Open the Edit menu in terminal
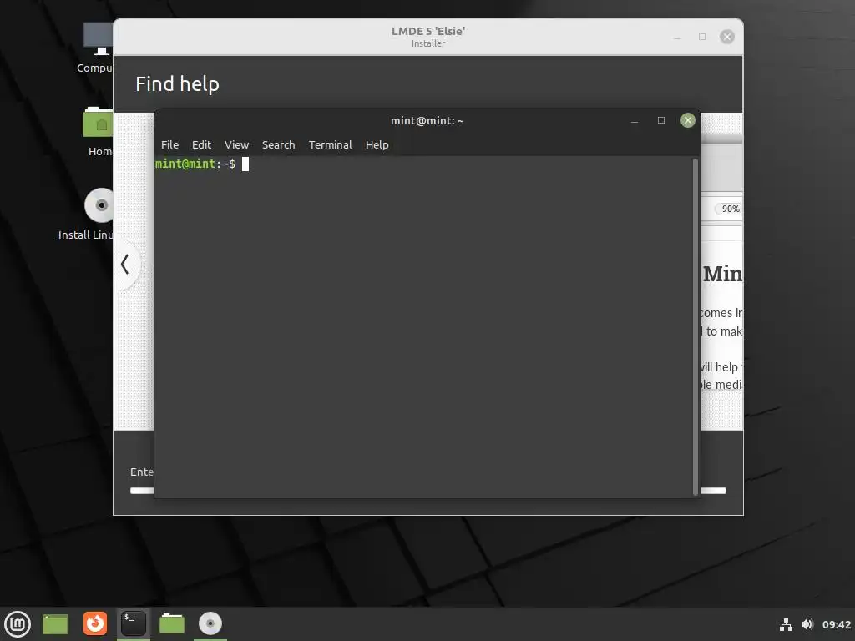The height and width of the screenshot is (641, 855). pyautogui.click(x=201, y=145)
